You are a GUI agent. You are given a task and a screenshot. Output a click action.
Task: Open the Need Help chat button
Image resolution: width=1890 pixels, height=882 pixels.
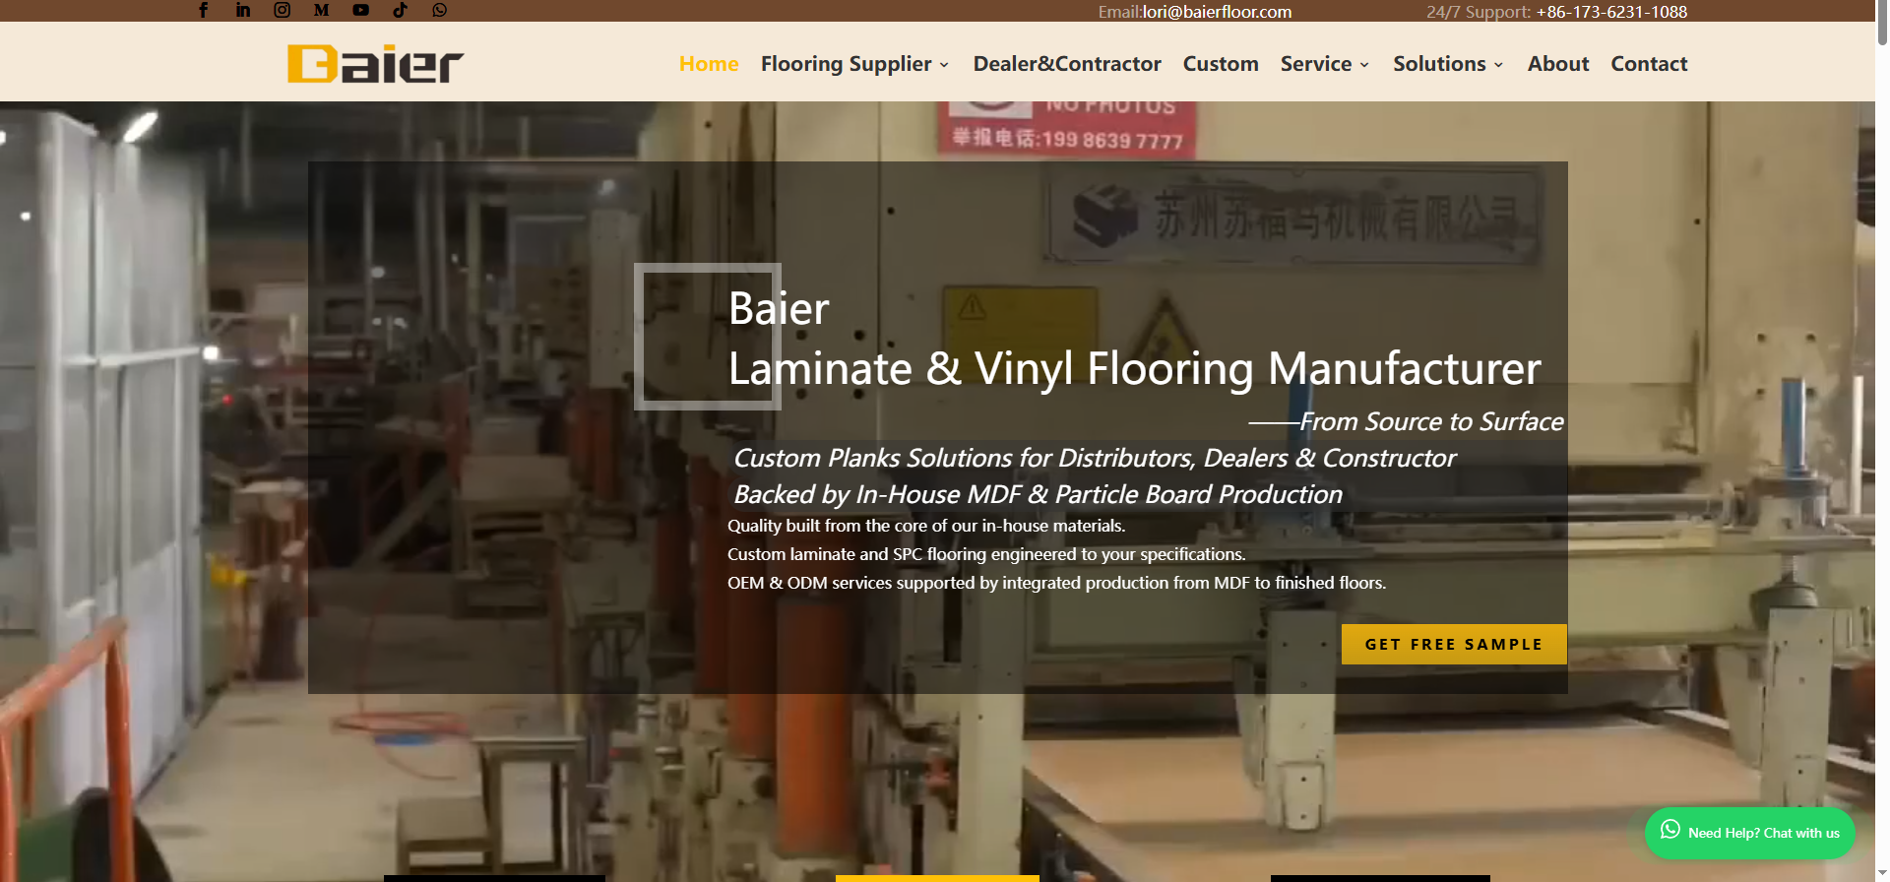click(x=1749, y=833)
